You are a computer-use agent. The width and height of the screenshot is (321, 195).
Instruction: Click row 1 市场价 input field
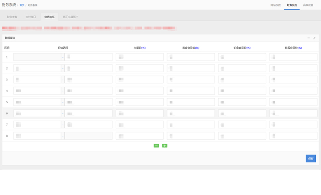click(139, 57)
